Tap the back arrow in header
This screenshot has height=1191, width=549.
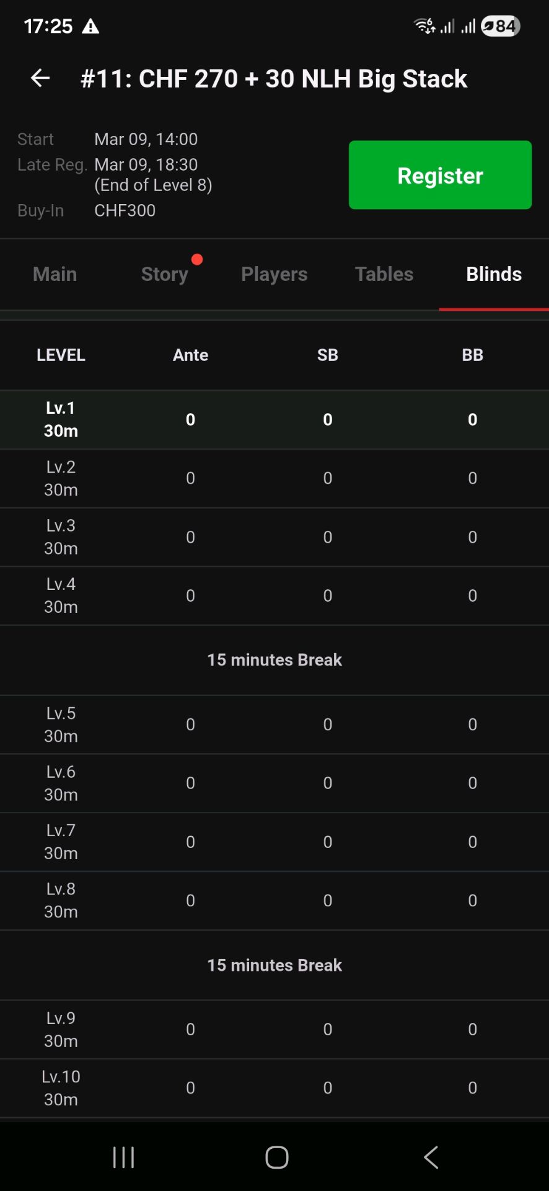(x=40, y=78)
